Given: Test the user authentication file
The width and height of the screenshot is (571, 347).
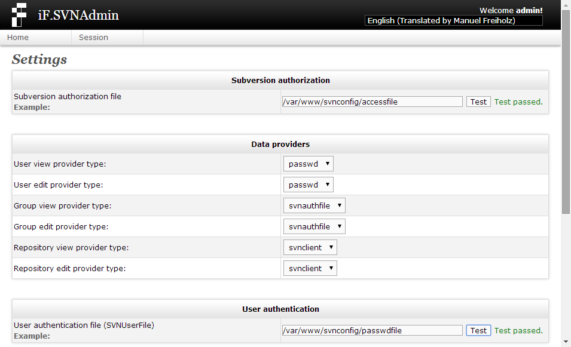Looking at the screenshot, I should click(x=478, y=331).
